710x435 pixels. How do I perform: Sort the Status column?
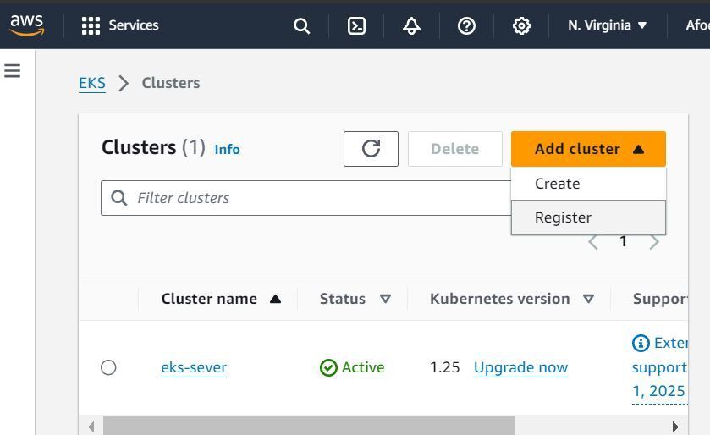(385, 299)
